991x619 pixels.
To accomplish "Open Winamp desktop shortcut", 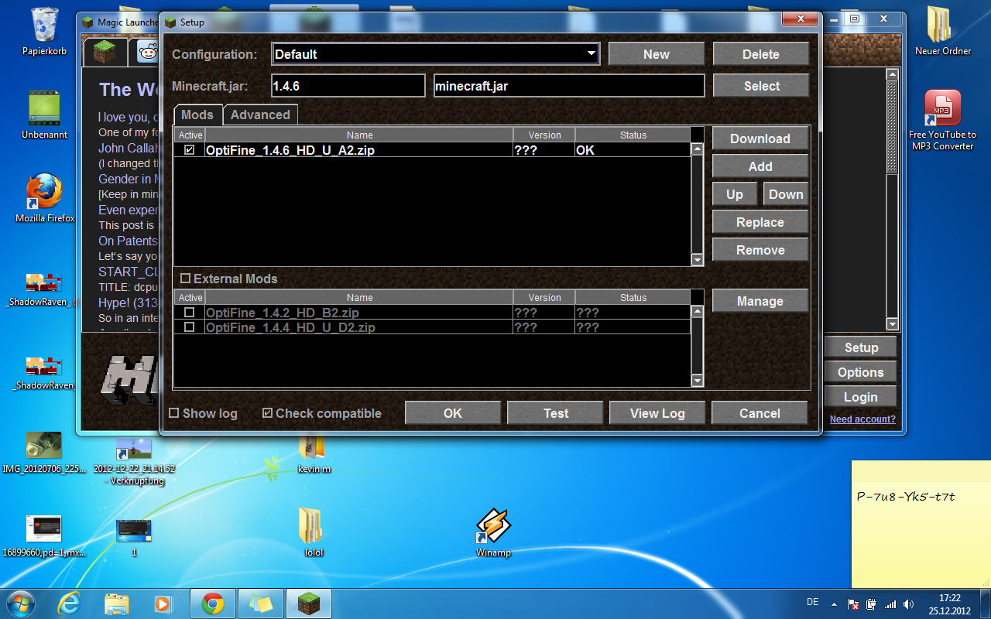I will 493,528.
